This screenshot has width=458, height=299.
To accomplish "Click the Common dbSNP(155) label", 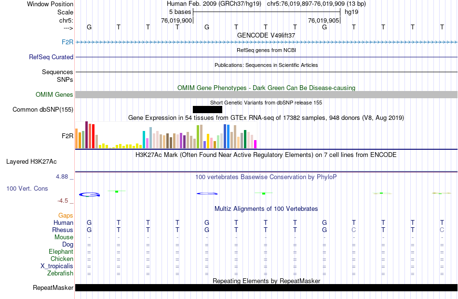I will [x=42, y=109].
